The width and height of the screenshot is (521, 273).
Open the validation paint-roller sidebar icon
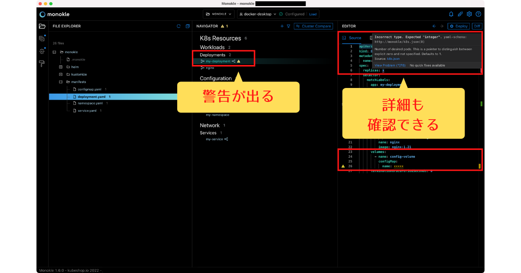coord(42,64)
